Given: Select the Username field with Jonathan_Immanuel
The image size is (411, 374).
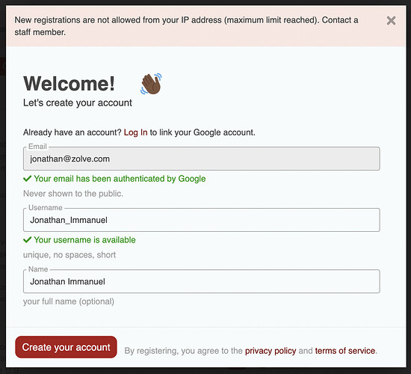Looking at the screenshot, I should click(x=201, y=220).
